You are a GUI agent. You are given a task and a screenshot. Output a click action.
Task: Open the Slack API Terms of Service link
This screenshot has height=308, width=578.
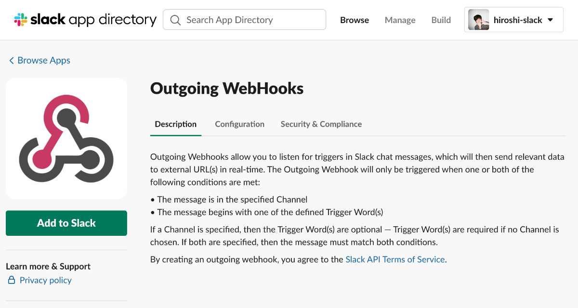click(395, 259)
